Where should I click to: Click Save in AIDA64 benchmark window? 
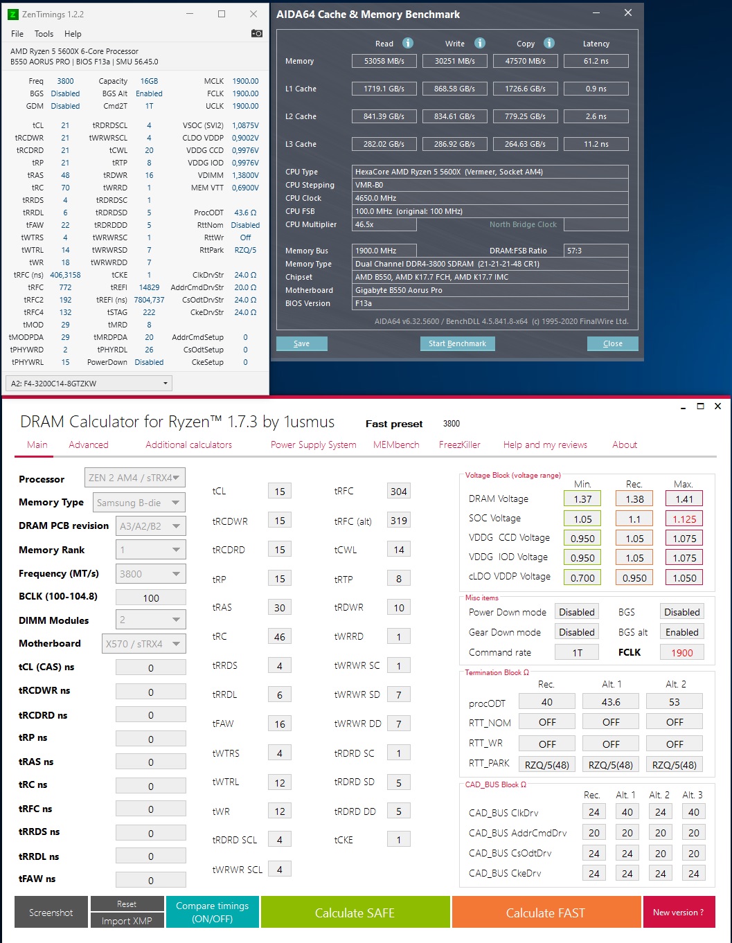[302, 343]
